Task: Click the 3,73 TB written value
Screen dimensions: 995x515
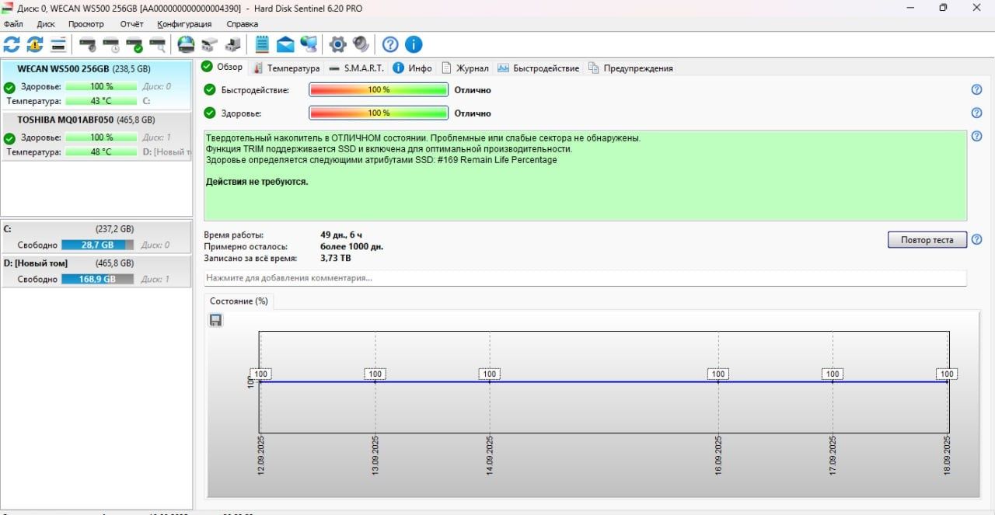Action: 335,259
